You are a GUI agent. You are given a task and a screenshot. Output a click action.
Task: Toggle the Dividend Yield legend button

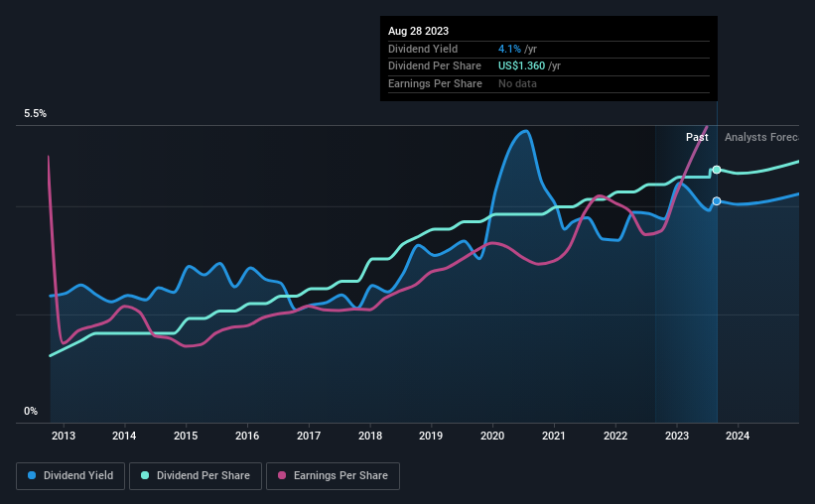pyautogui.click(x=70, y=476)
